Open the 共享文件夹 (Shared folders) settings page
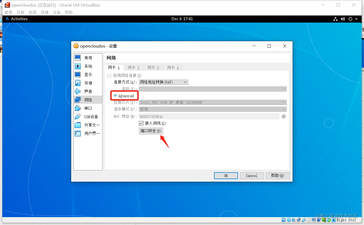 pos(88,125)
